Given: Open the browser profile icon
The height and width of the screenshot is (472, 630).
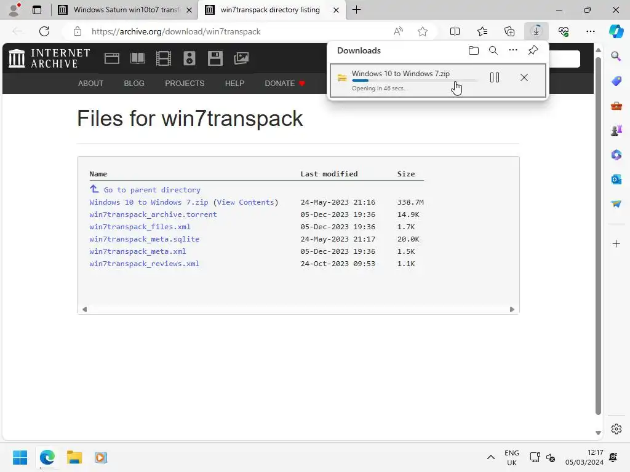Looking at the screenshot, I should coord(15,10).
